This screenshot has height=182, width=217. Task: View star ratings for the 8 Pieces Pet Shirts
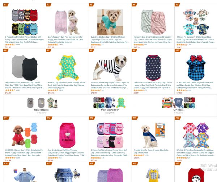pyautogui.click(x=96, y=158)
